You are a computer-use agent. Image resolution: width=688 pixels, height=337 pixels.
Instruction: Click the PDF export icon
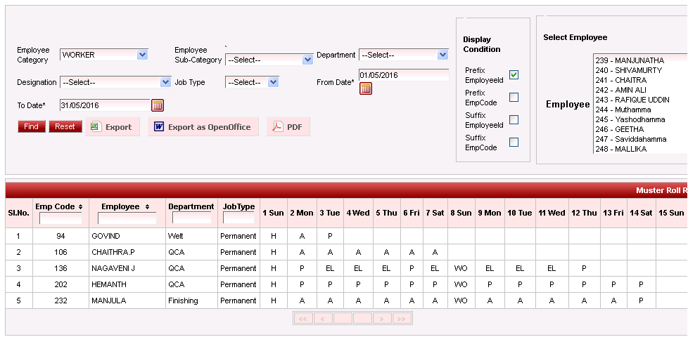[278, 127]
